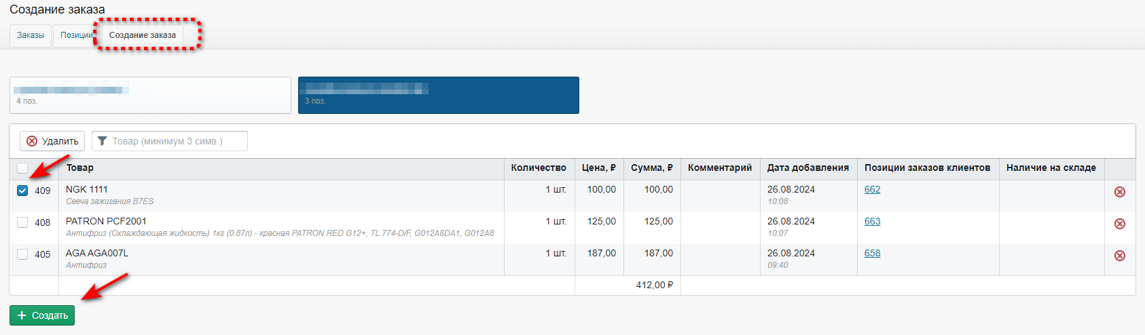Click delete icon for PATRON PCF2001 row
Image resolution: width=1145 pixels, height=335 pixels.
coord(1120,224)
